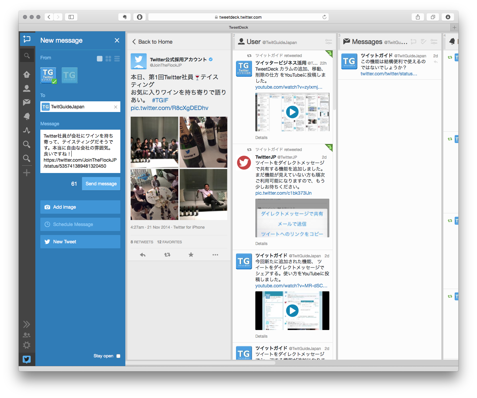
Task: Open youtube.com/watch?v=MR-dSC link
Action: tap(291, 286)
